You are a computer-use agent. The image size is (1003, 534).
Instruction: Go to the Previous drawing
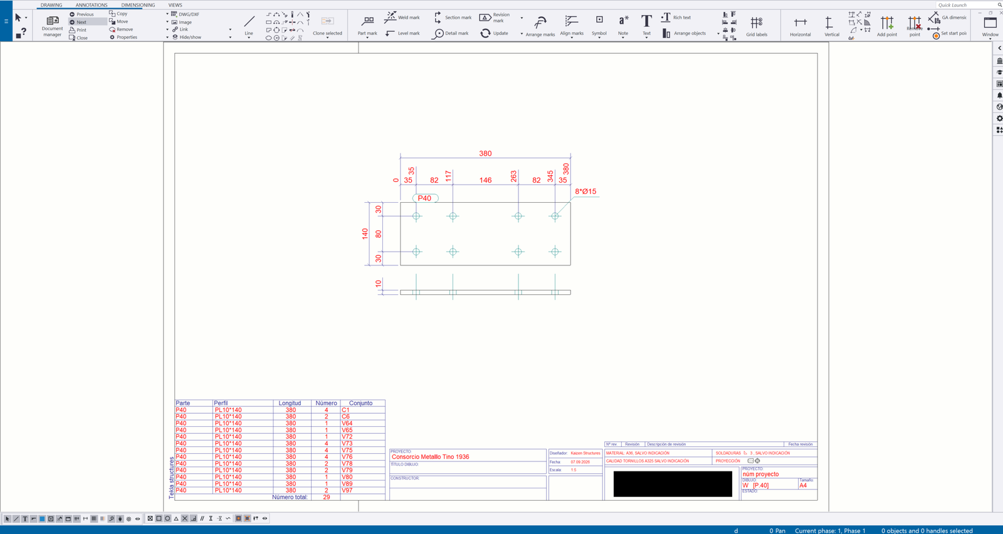click(81, 14)
